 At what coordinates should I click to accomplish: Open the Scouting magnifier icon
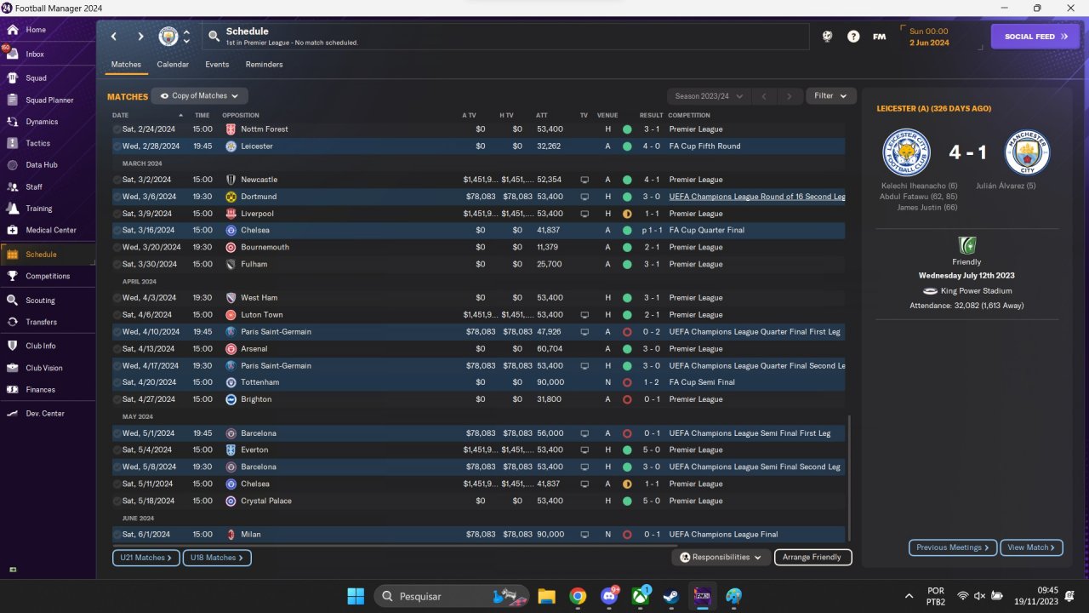pyautogui.click(x=12, y=300)
